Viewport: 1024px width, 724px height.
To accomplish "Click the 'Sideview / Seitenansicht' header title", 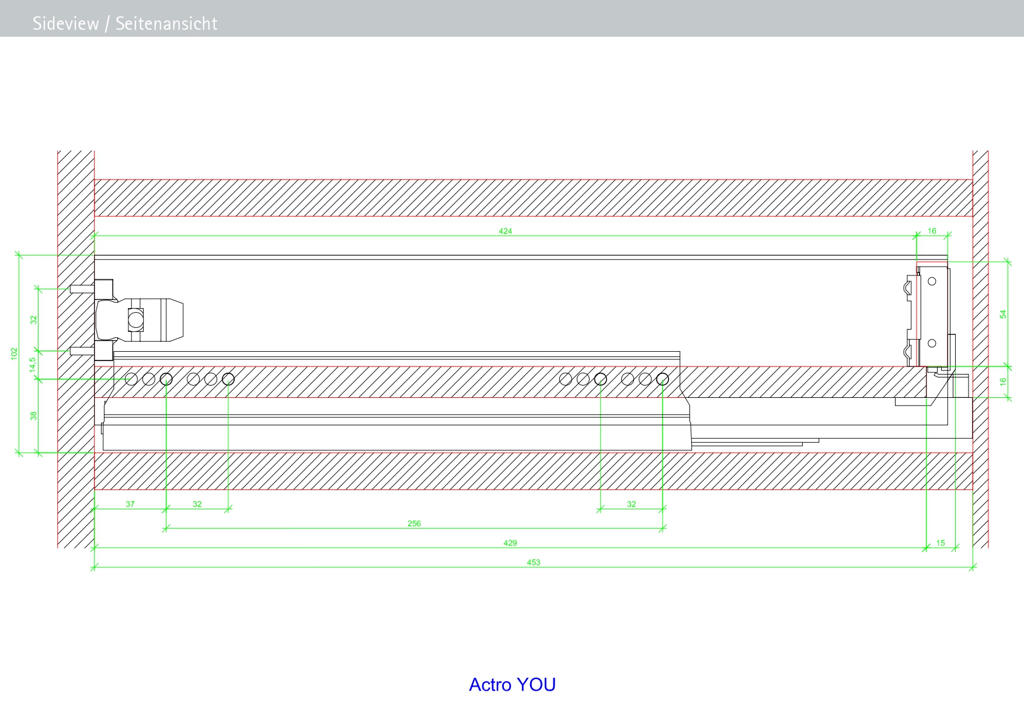I will click(125, 23).
